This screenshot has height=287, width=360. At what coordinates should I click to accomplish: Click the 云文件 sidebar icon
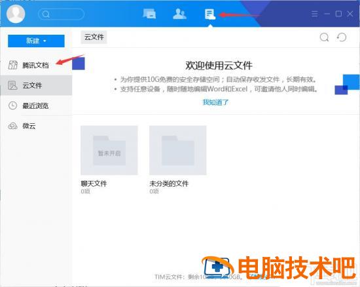(x=12, y=85)
